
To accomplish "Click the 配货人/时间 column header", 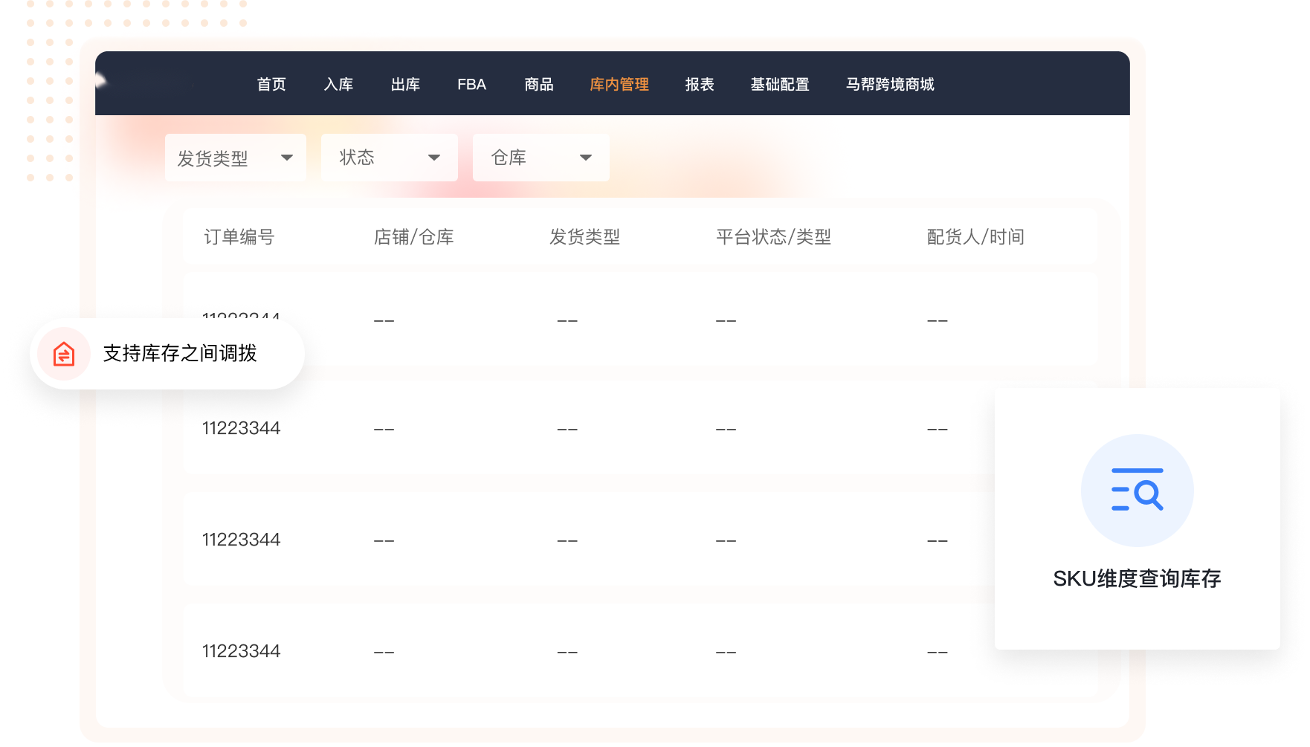I will (975, 237).
